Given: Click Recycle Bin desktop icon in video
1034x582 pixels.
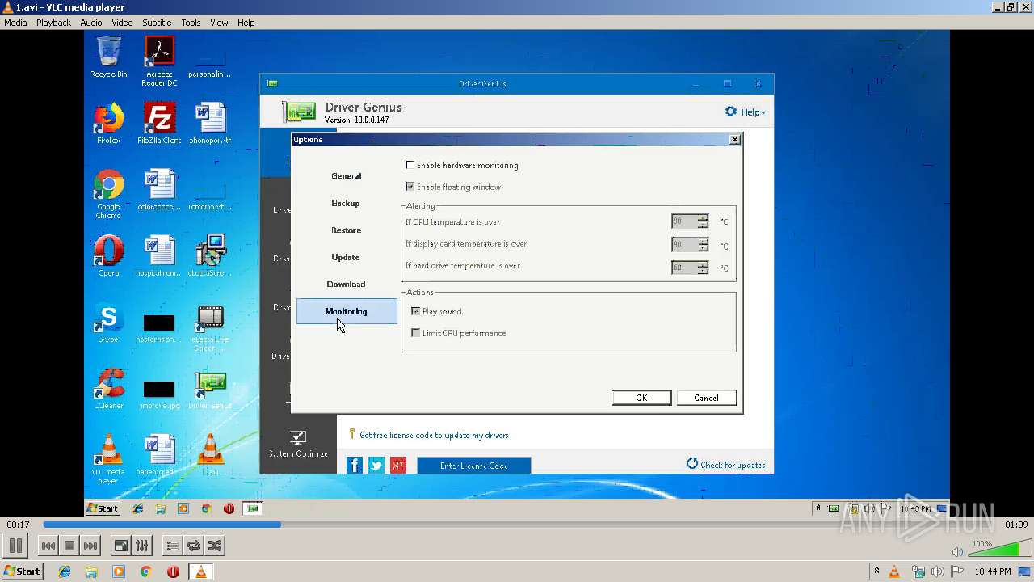Looking at the screenshot, I should tap(109, 57).
